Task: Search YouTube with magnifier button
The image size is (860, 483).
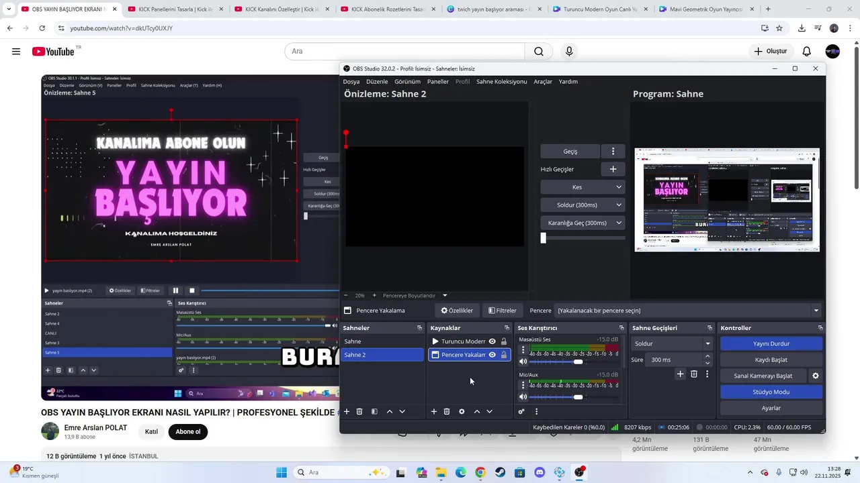Action: [x=539, y=52]
